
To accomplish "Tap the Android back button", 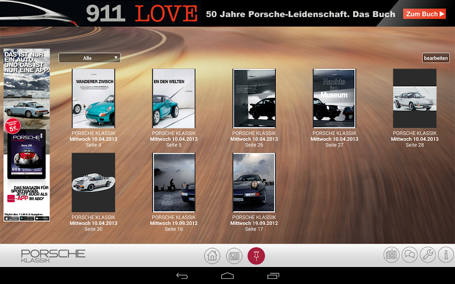I will [182, 275].
